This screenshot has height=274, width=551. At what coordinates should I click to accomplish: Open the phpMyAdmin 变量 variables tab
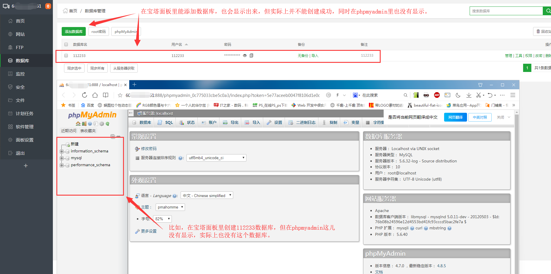352,122
